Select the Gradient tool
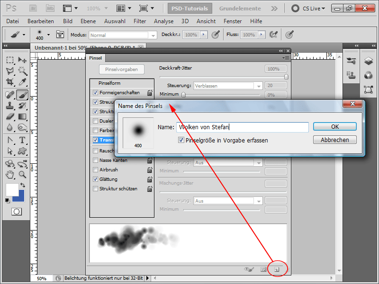379x284 pixels. pos(22,116)
